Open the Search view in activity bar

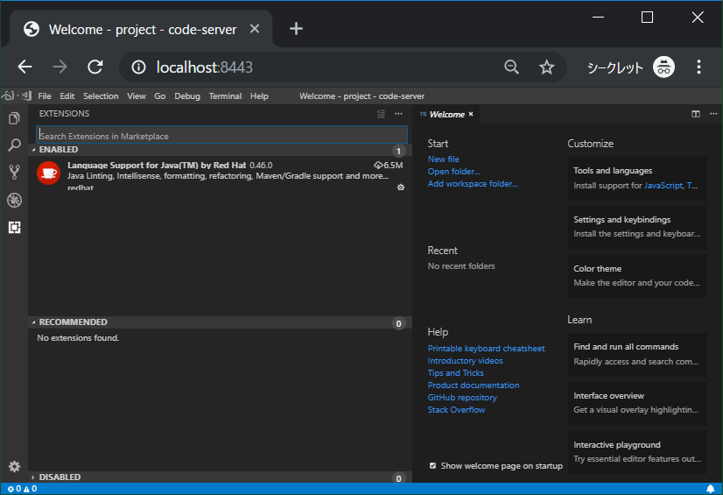pos(14,145)
